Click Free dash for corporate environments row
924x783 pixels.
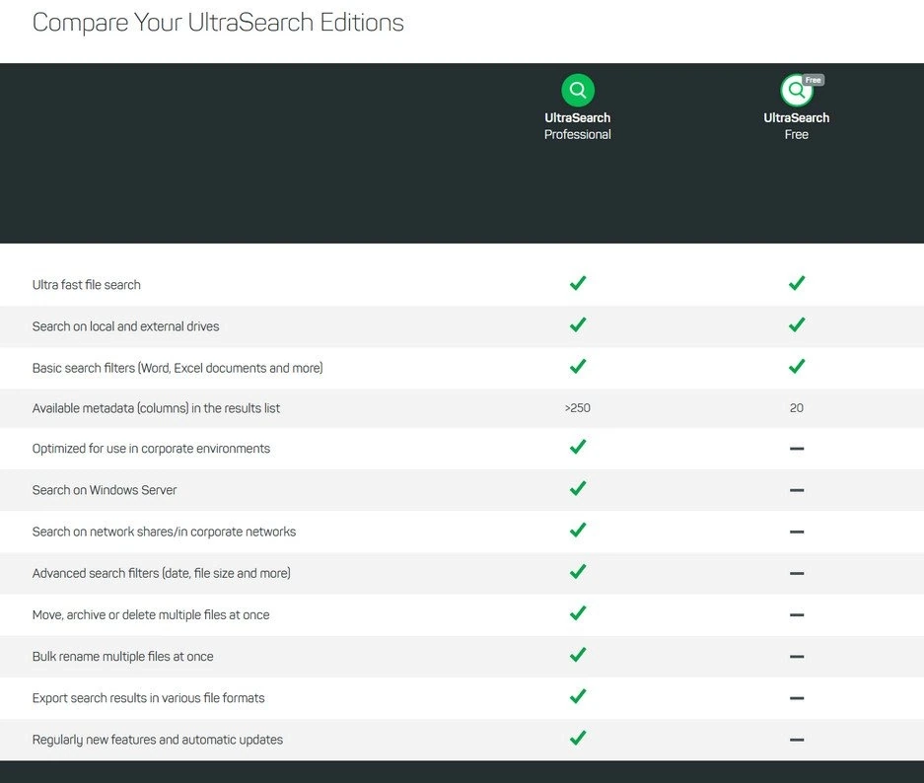tap(797, 449)
